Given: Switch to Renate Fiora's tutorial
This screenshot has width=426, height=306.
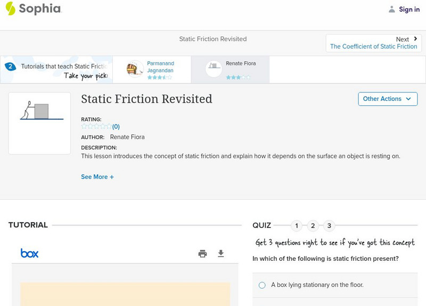Looking at the screenshot, I should tap(230, 69).
